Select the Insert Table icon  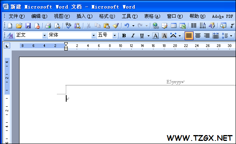click(174, 26)
